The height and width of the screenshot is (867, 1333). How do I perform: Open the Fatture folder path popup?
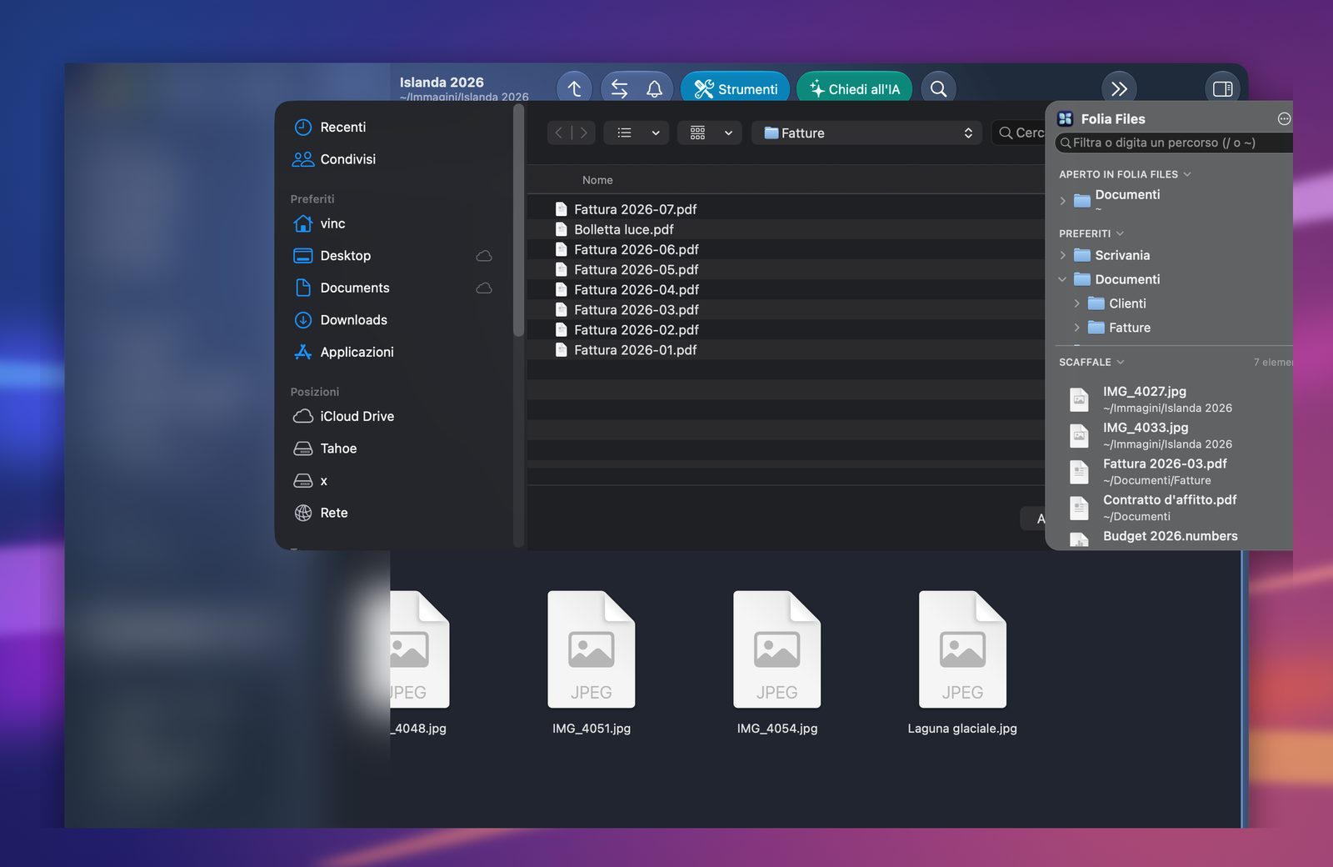coord(866,133)
